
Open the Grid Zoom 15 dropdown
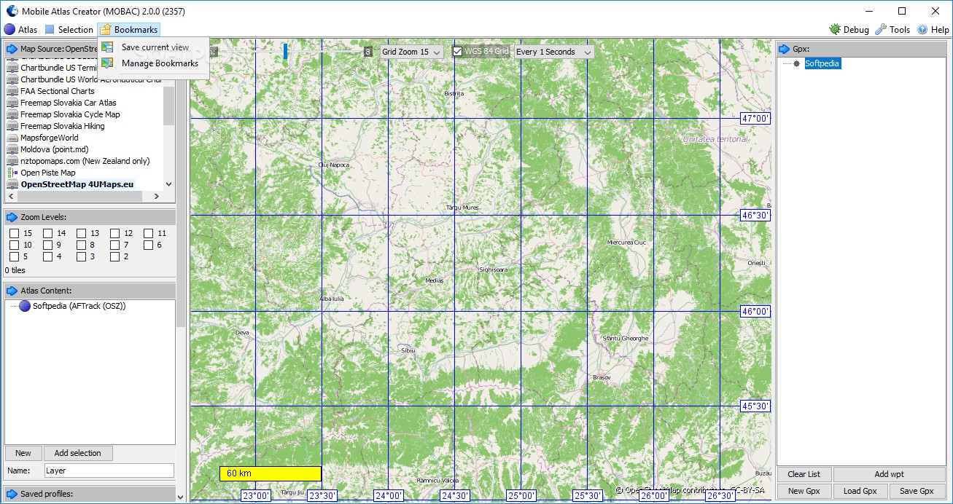point(412,52)
